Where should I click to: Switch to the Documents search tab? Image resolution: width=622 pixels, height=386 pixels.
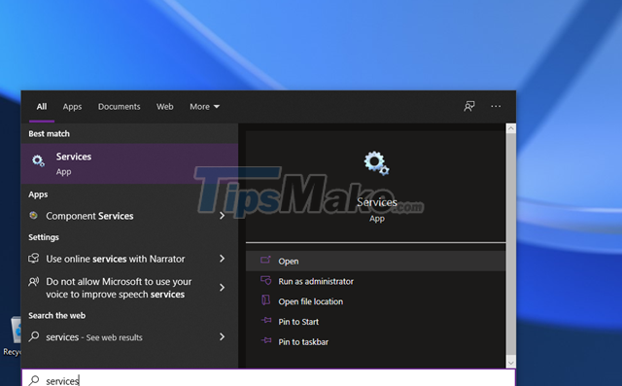[x=119, y=107]
